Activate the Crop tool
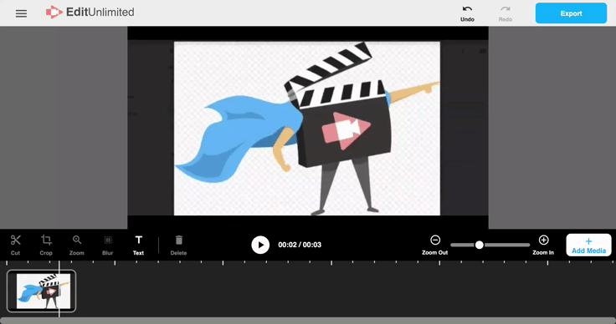Screen dimensions: 616x324 pyautogui.click(x=46, y=245)
